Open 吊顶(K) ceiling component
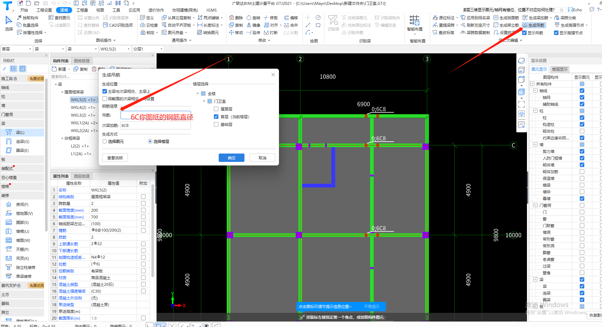 22,258
